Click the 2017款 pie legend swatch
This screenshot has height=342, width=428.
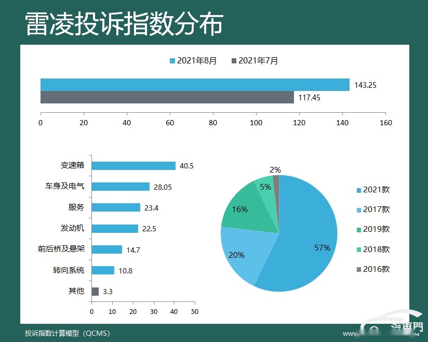click(x=359, y=210)
